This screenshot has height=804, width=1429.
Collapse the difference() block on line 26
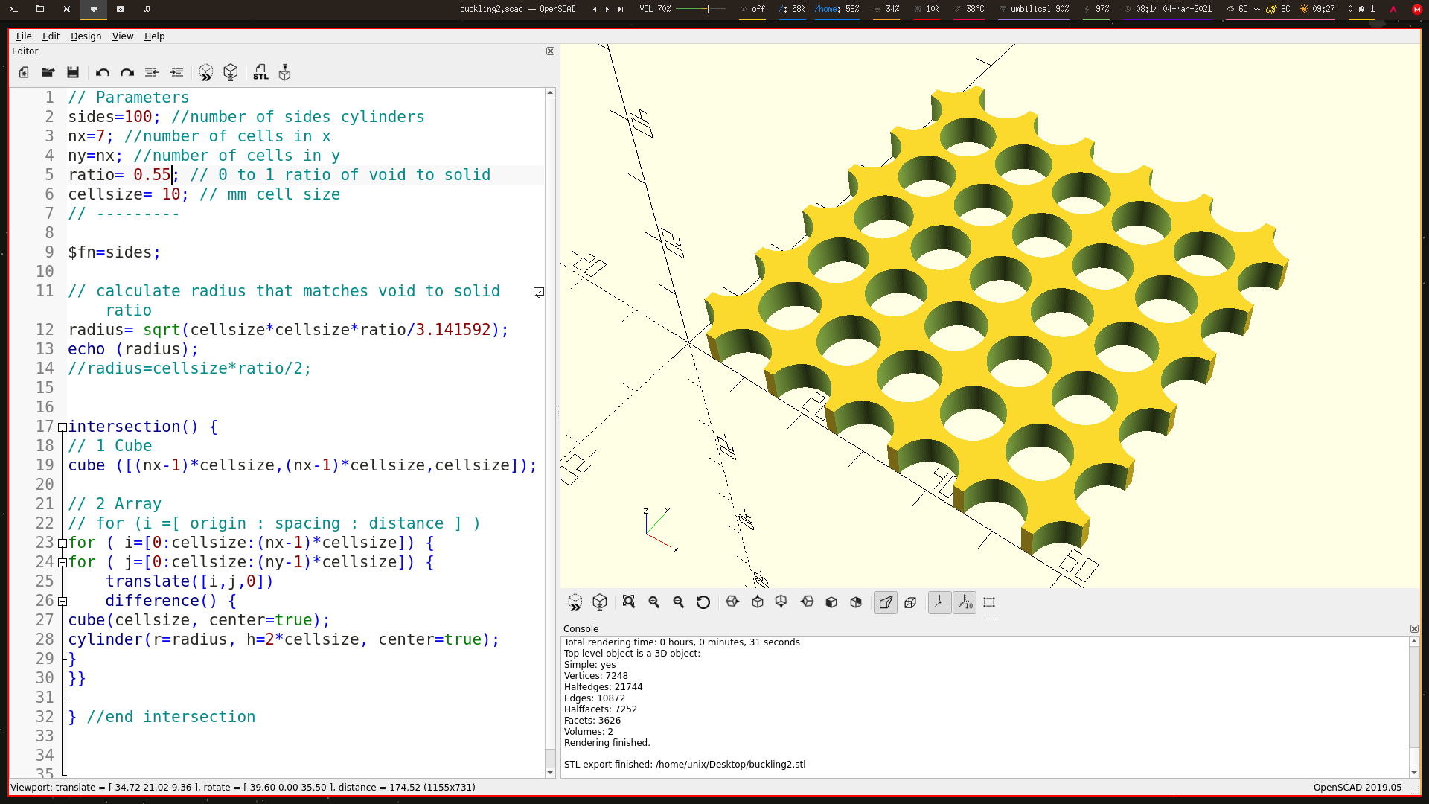point(63,602)
